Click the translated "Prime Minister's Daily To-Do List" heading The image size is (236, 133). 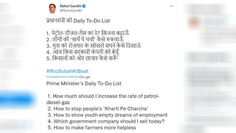pos(84,84)
